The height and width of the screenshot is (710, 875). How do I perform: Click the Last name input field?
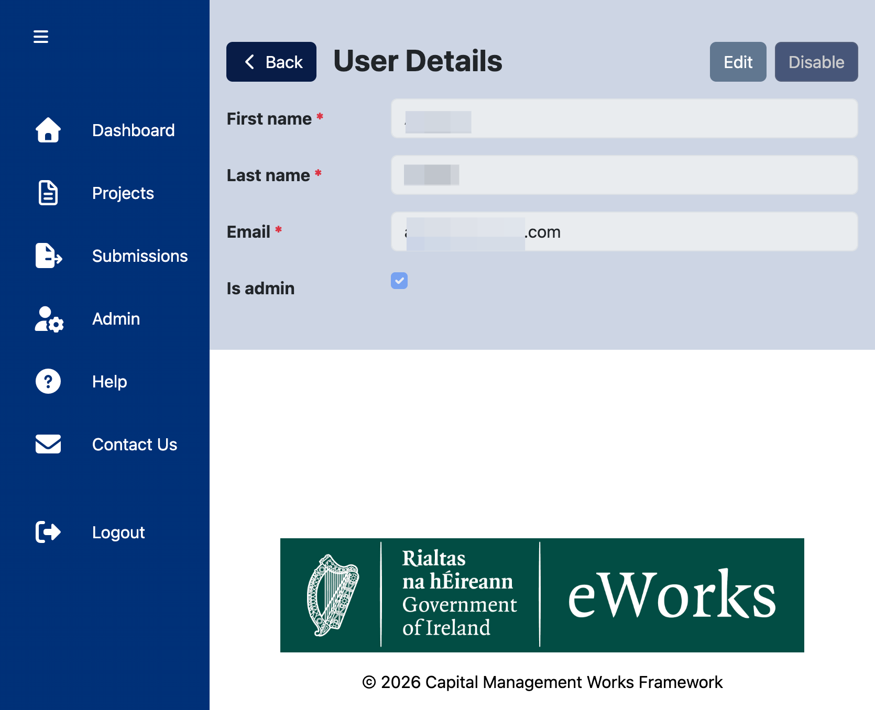coord(625,175)
